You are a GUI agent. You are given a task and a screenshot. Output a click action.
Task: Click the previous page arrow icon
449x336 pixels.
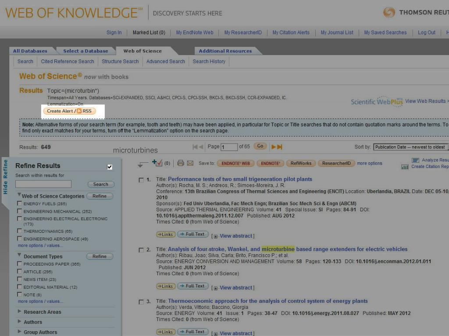(x=201, y=147)
